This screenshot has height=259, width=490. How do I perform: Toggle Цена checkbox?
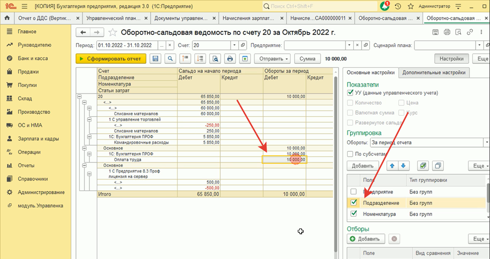point(401,103)
